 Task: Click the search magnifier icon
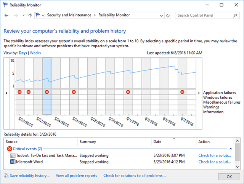click(235, 15)
